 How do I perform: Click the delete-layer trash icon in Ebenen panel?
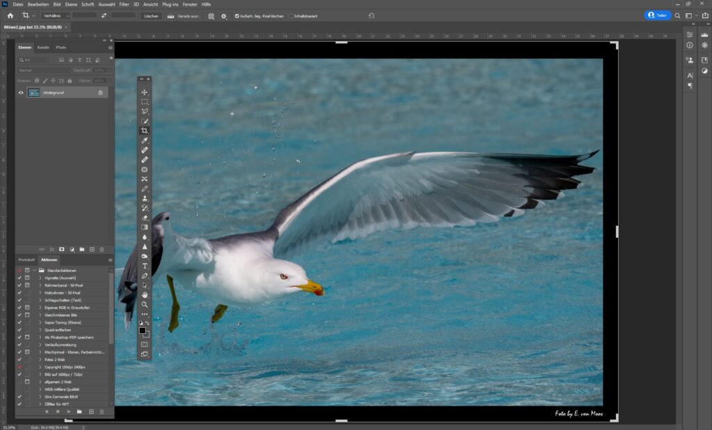point(102,249)
